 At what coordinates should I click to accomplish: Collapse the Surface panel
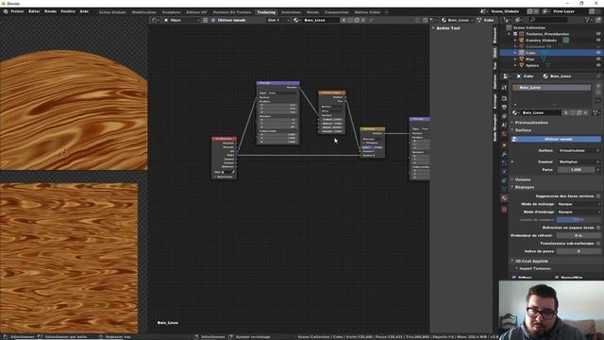tap(523, 130)
